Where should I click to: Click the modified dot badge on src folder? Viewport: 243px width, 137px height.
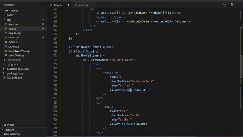tap(43, 20)
